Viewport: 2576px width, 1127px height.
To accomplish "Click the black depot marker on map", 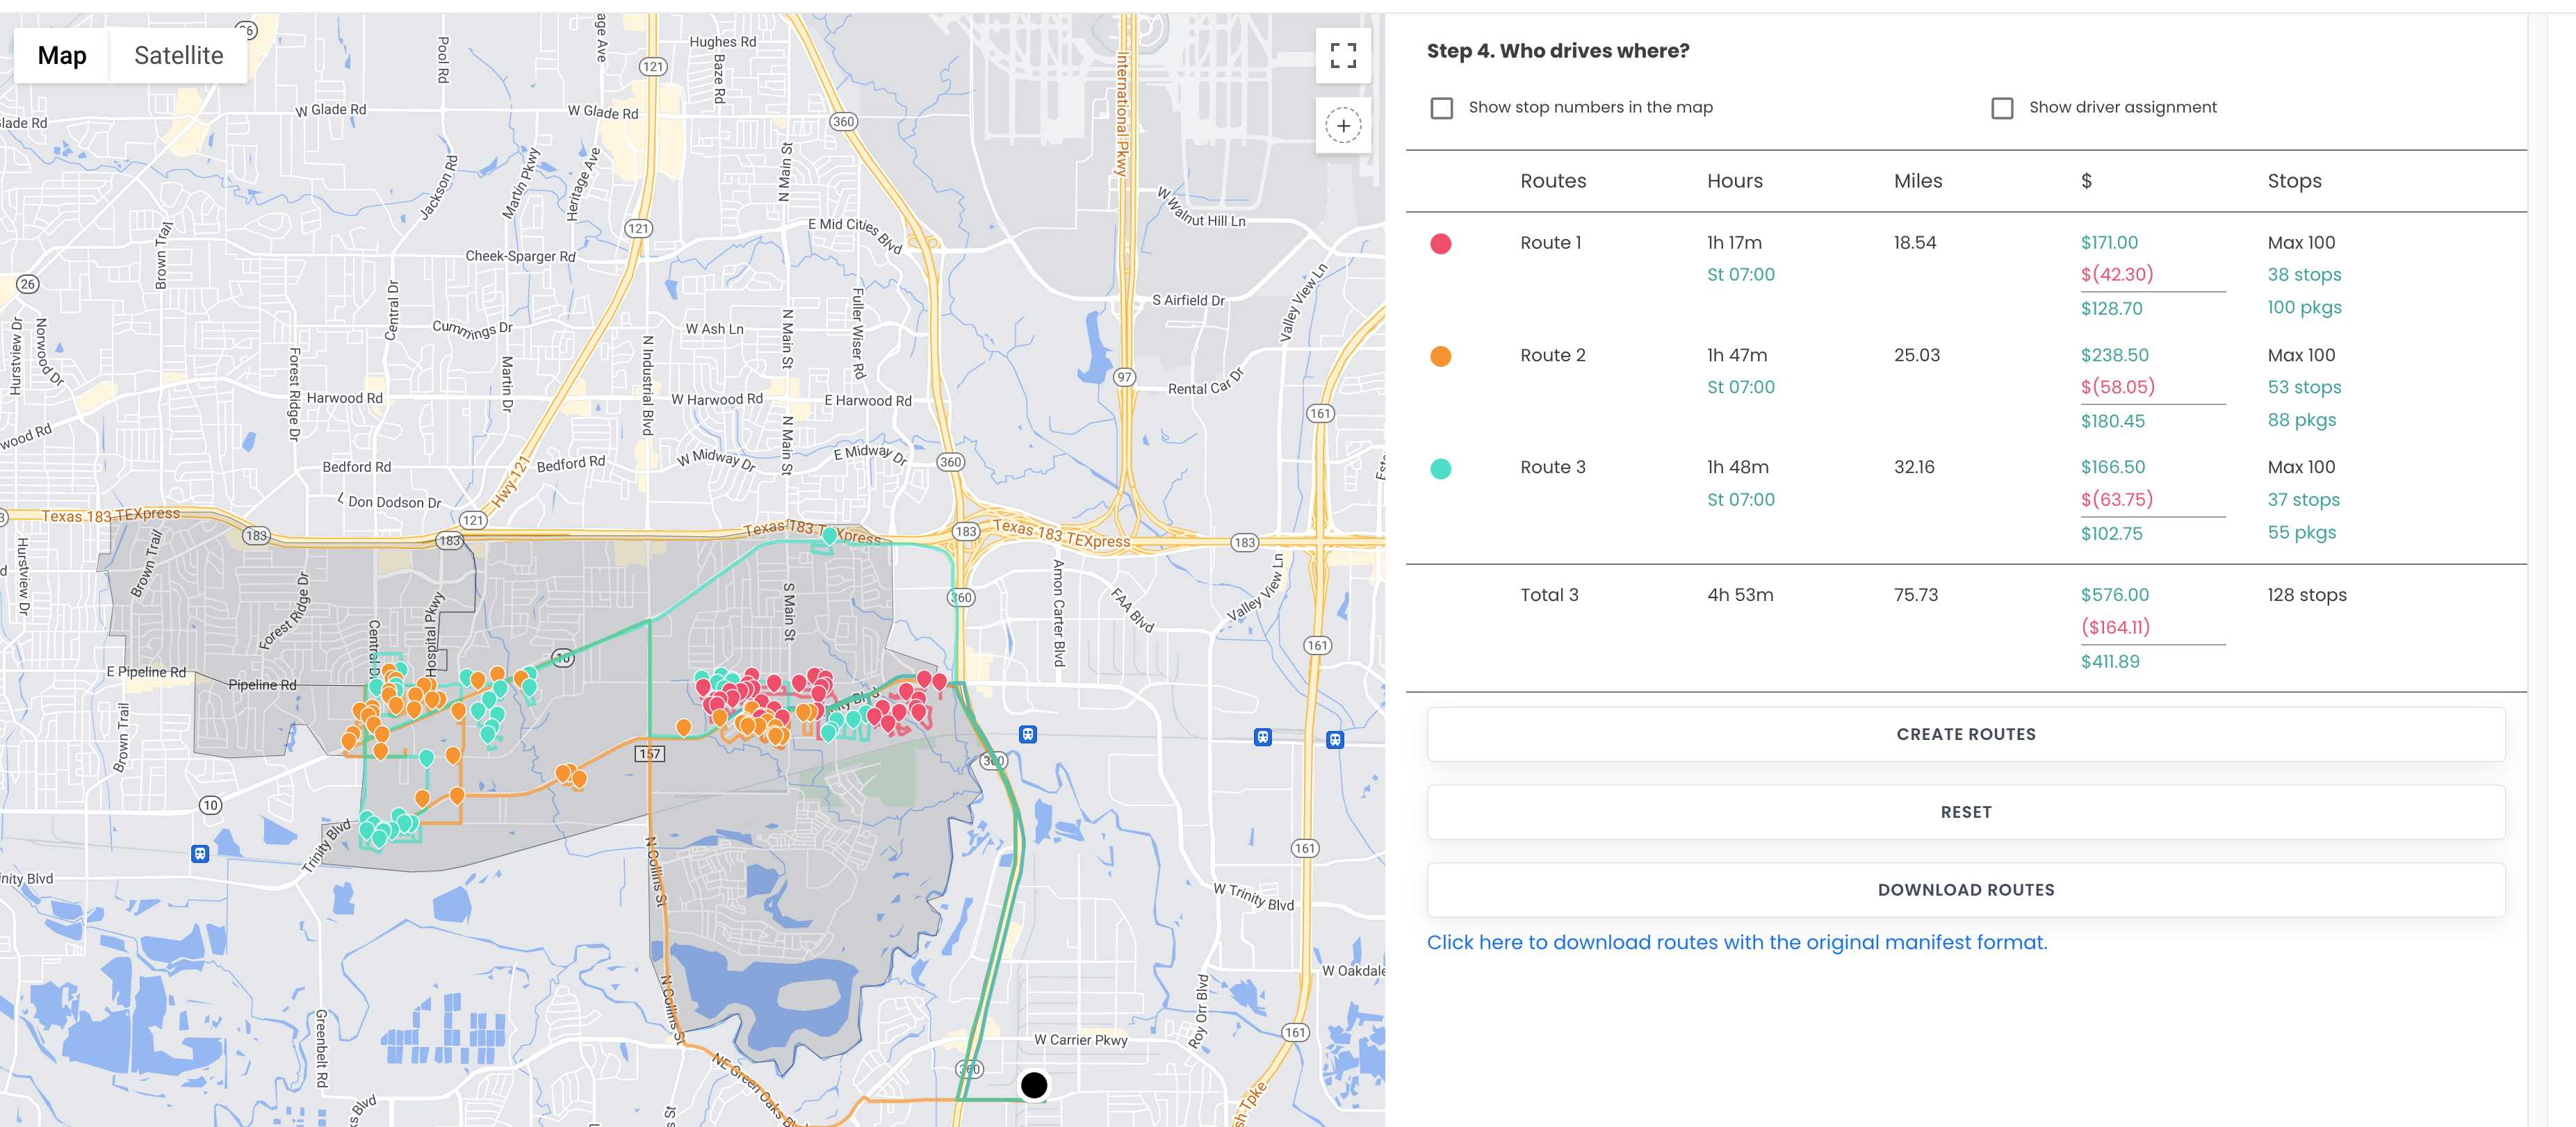I will [1034, 1084].
